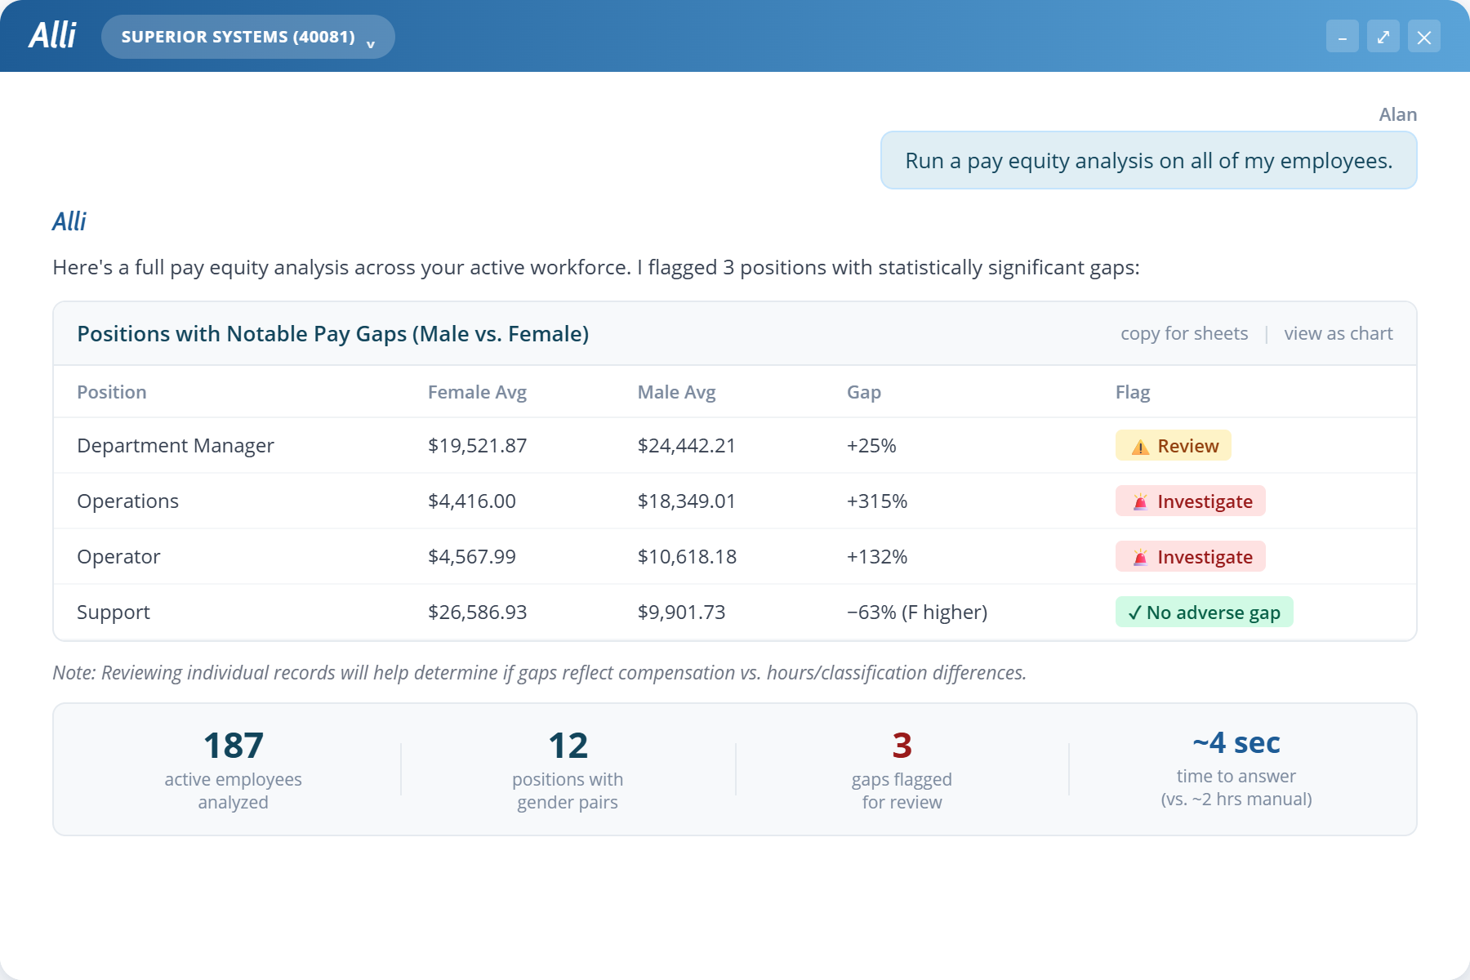
Task: Click the italic Note about reviewing individual records
Action: [x=539, y=672]
